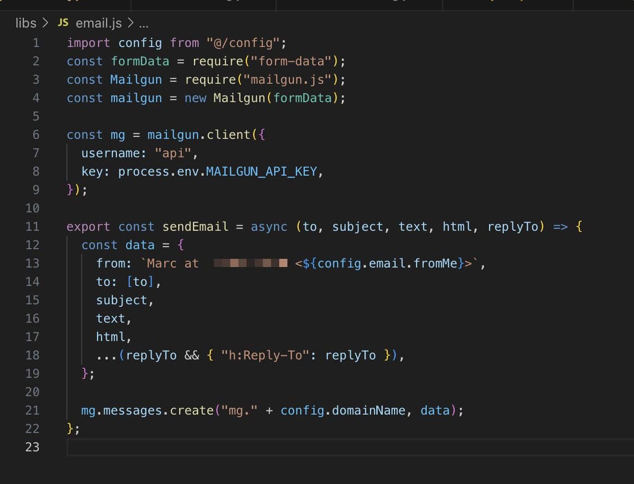The height and width of the screenshot is (484, 634).
Task: Click the "@/config" import string
Action: coord(243,43)
